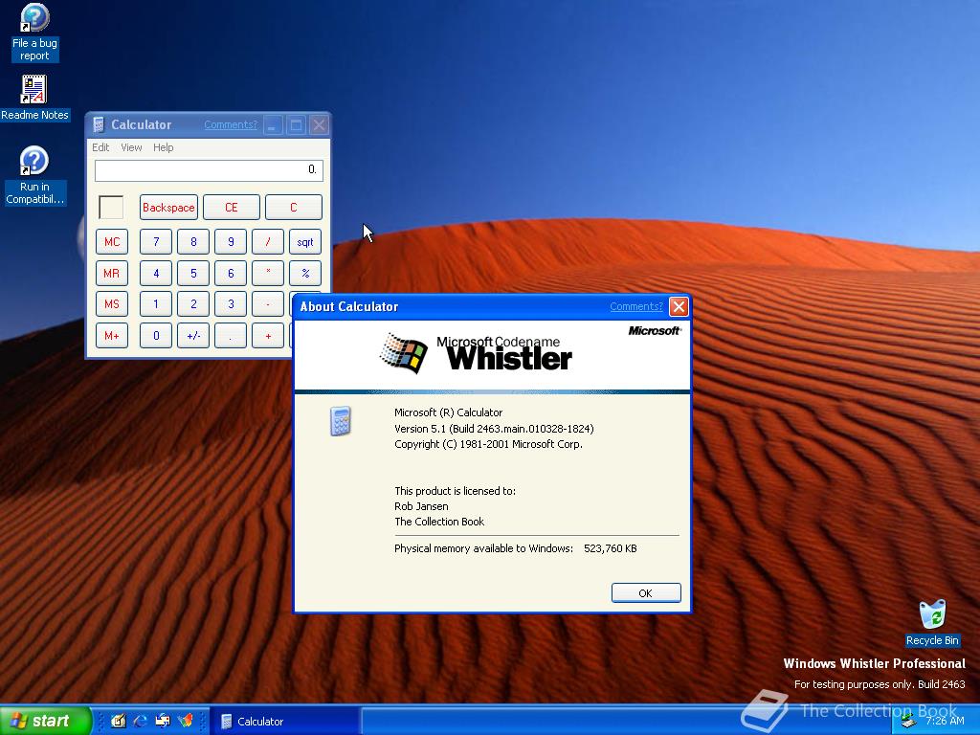Click the Calculator display field
This screenshot has width=980, height=735.
[x=209, y=170]
